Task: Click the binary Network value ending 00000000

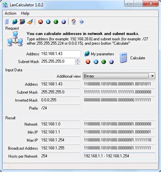Action: pos(119,124)
